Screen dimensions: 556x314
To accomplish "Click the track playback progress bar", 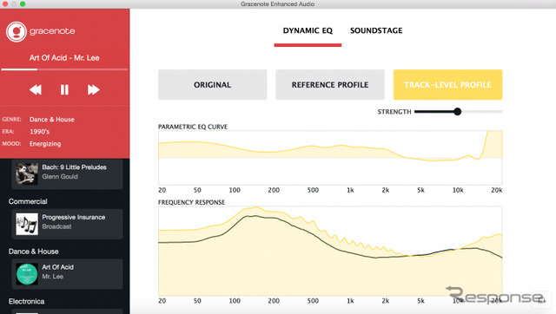I will click(64, 69).
